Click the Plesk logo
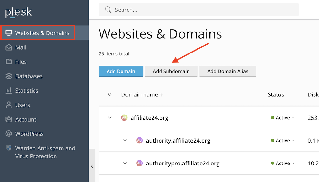This screenshot has height=182, width=319. 19,12
